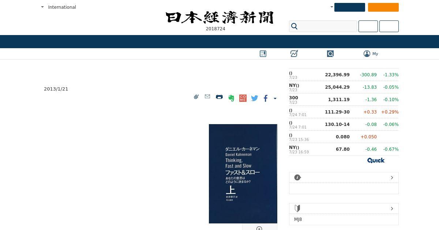Share article on Twitter bird icon
Viewport: 439px width, 230px height.
click(255, 98)
